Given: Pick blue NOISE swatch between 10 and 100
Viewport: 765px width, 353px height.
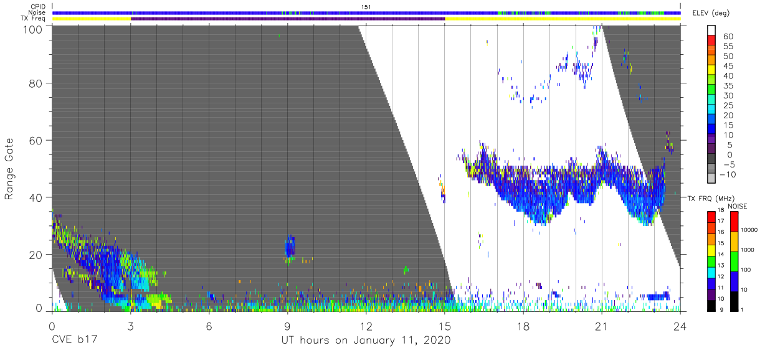Looking at the screenshot, I should (734, 280).
